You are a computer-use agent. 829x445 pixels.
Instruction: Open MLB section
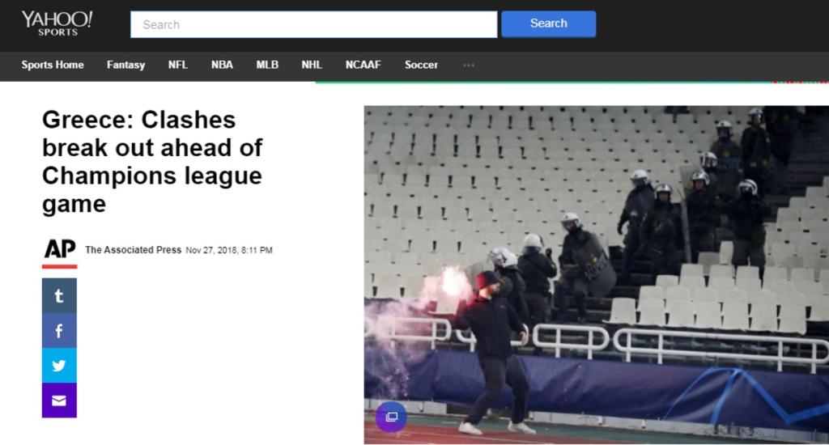[x=267, y=65]
